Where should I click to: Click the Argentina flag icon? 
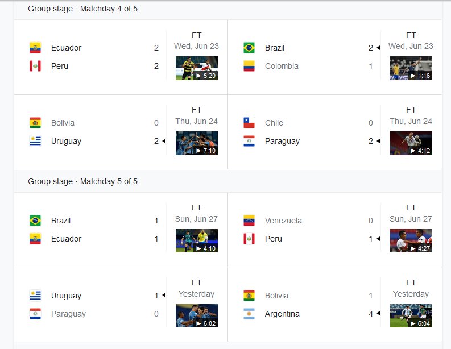click(249, 314)
